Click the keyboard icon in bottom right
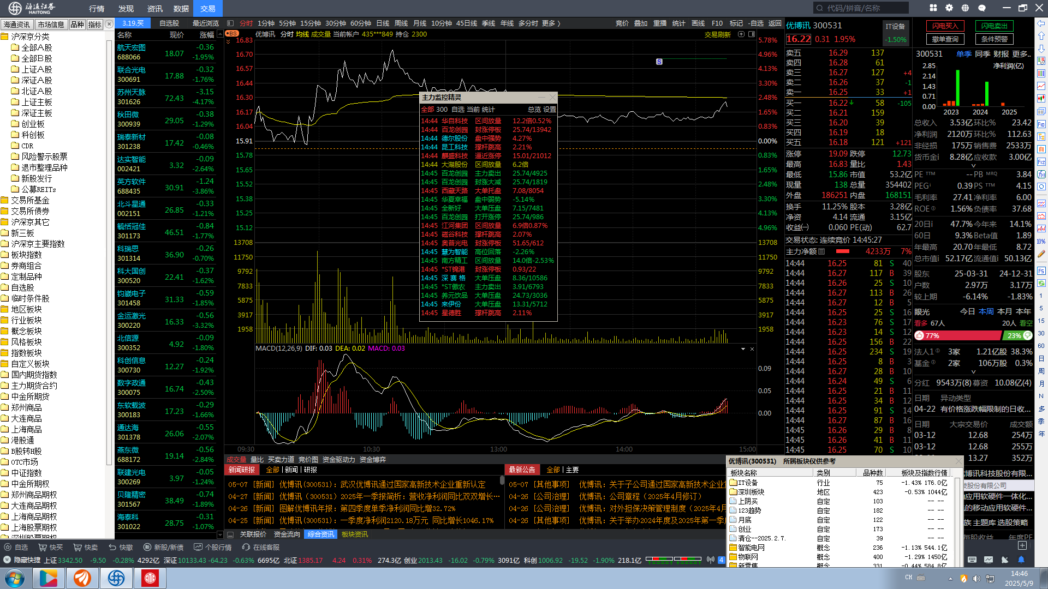The height and width of the screenshot is (589, 1048). (972, 560)
